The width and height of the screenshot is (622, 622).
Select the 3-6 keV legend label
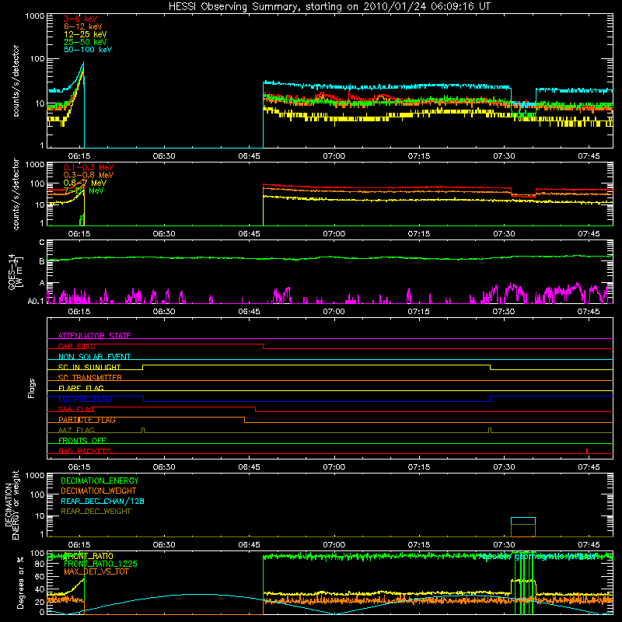pos(81,19)
